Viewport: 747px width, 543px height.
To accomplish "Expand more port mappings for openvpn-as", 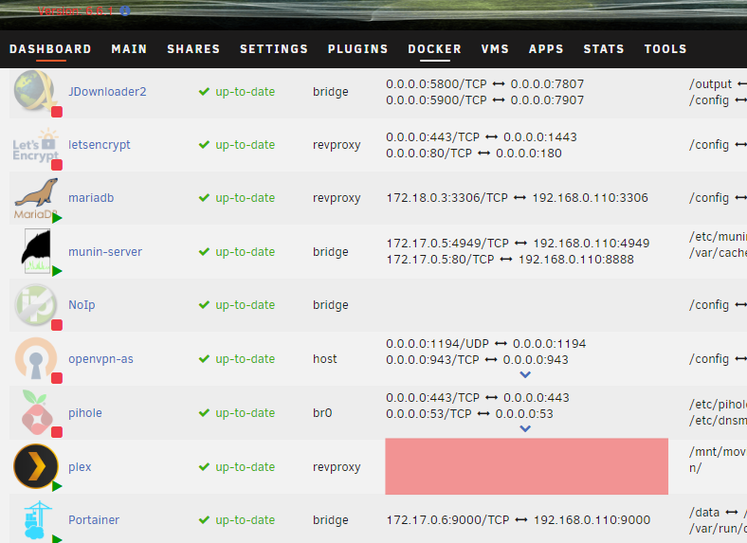I will click(525, 375).
